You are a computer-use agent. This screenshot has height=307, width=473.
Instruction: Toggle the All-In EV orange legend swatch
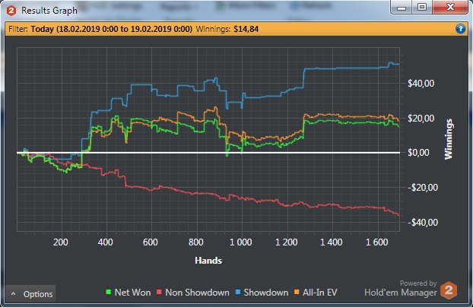point(297,292)
